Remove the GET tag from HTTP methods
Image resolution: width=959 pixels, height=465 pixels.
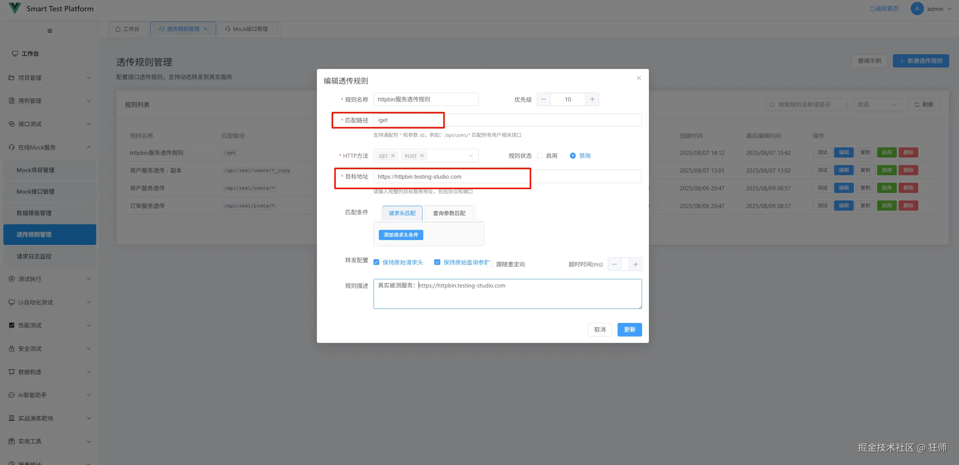tap(393, 156)
